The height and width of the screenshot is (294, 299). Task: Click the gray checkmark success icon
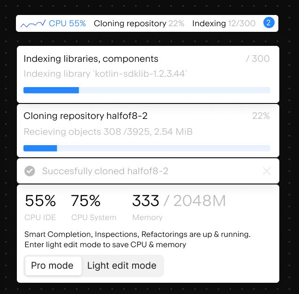pyautogui.click(x=30, y=171)
